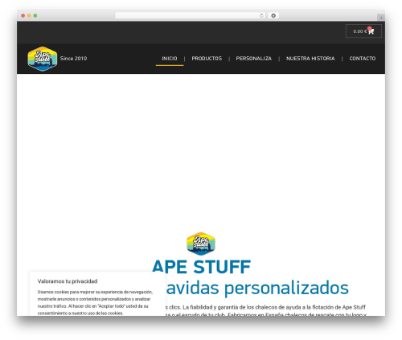Click the green macOS fullscreen button
Image resolution: width=402 pixels, height=340 pixels.
tap(35, 15)
